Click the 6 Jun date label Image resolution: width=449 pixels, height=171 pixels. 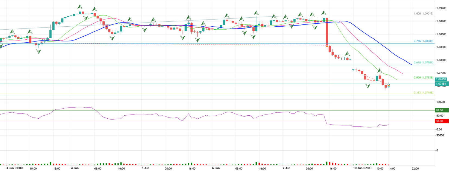(216, 168)
